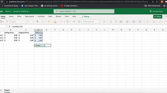Expand the Name Box dropdown arrow

pos(6,26)
